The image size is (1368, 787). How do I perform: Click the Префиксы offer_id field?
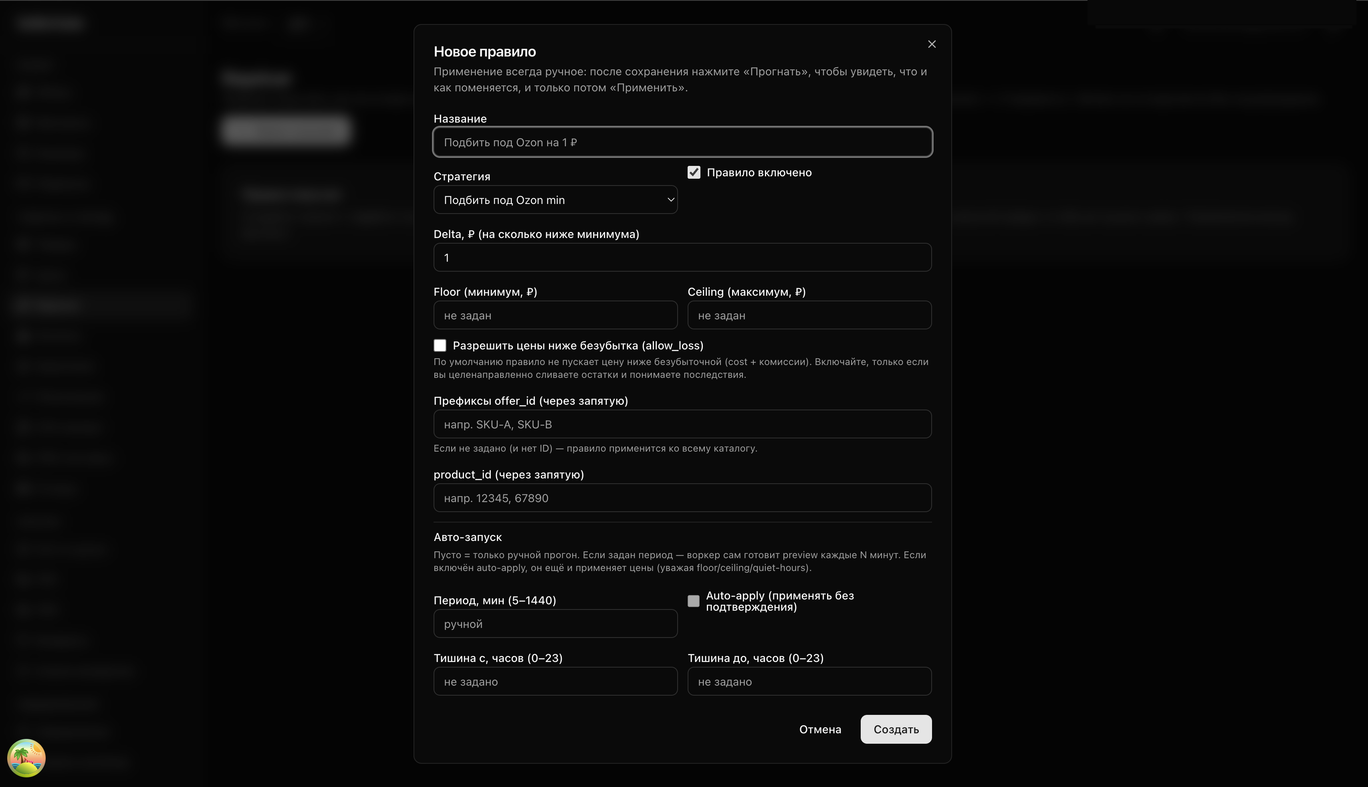coord(682,424)
